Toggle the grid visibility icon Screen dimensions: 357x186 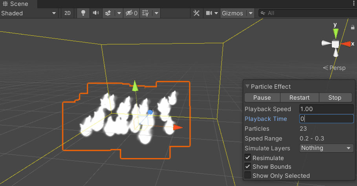point(145,13)
